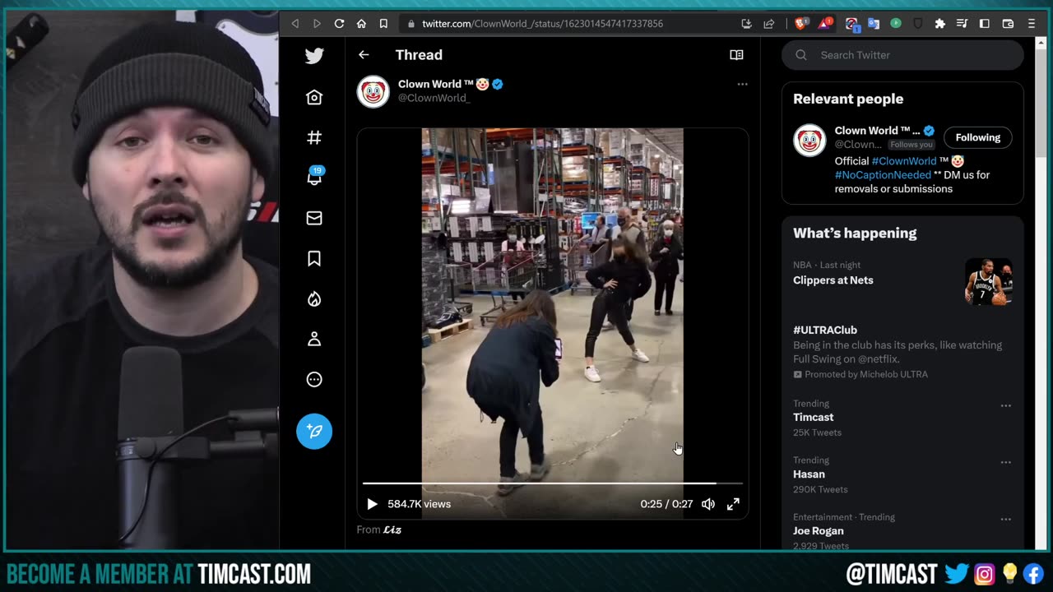Click the back arrow beside Thread
This screenshot has width=1053, height=592.
[x=364, y=55]
